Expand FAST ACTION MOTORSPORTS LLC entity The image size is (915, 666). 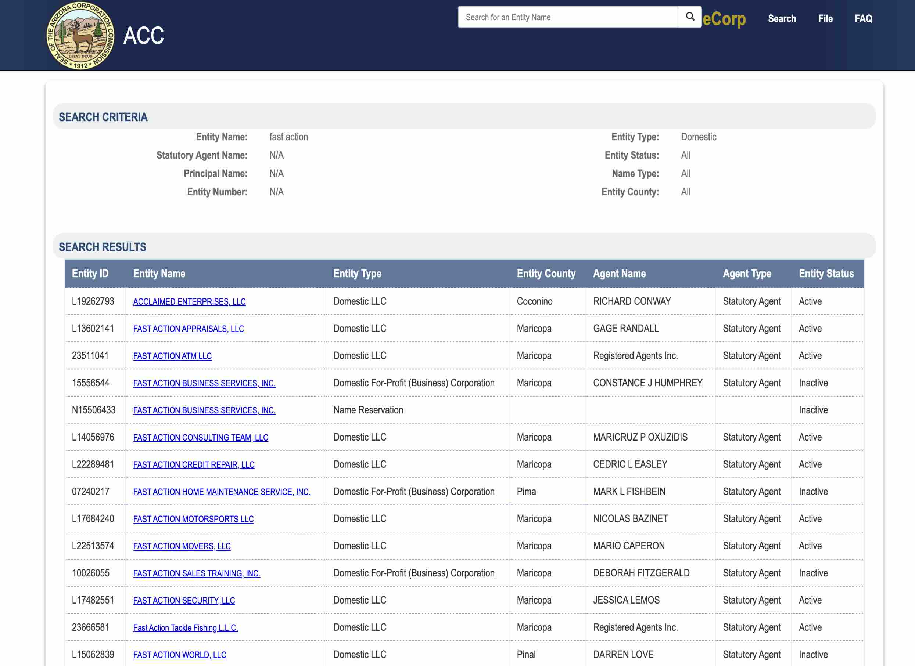(x=193, y=519)
